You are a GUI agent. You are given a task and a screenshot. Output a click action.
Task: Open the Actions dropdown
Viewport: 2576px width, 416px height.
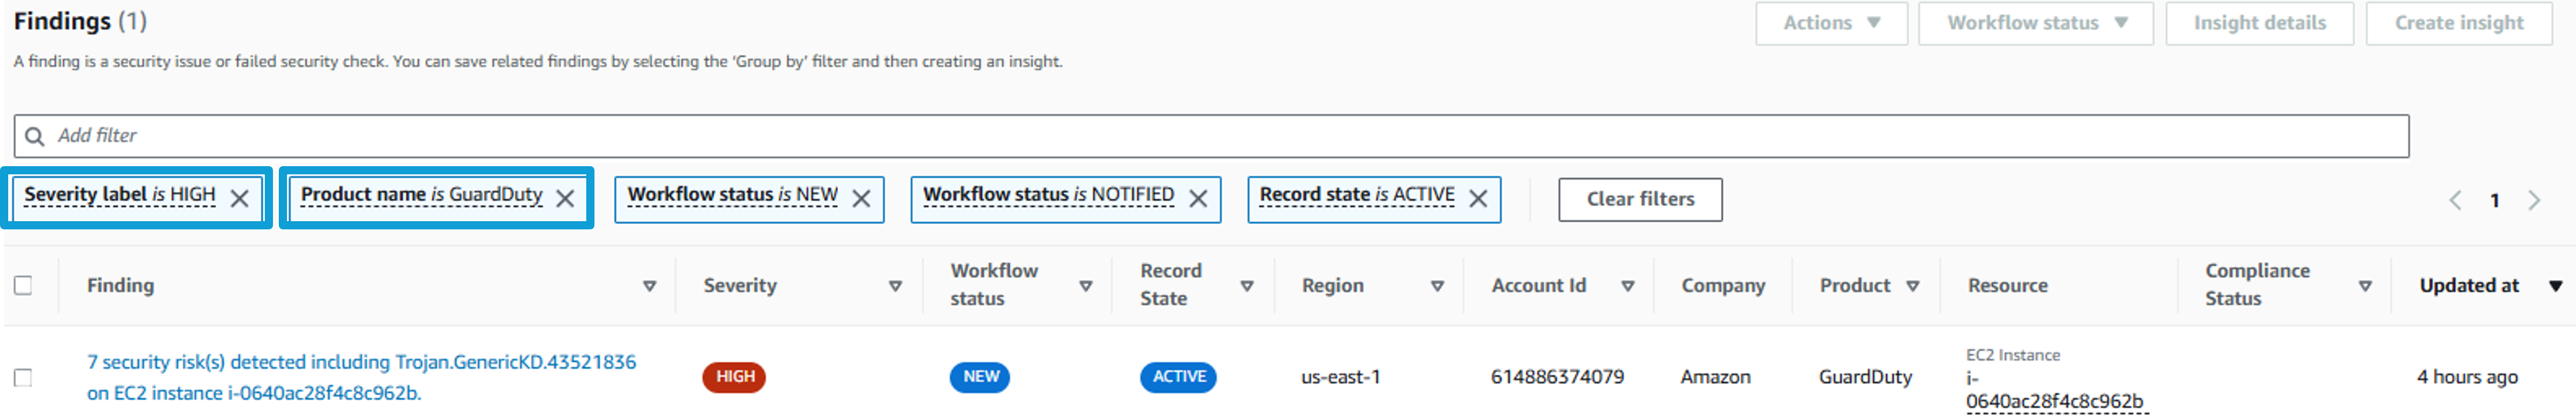(1831, 23)
